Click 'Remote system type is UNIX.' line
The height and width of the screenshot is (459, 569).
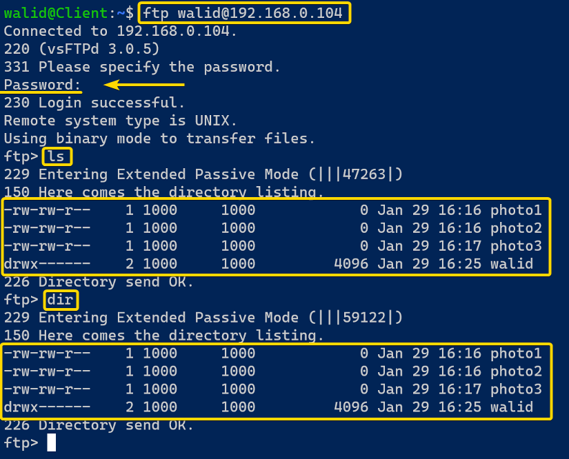click(x=120, y=121)
